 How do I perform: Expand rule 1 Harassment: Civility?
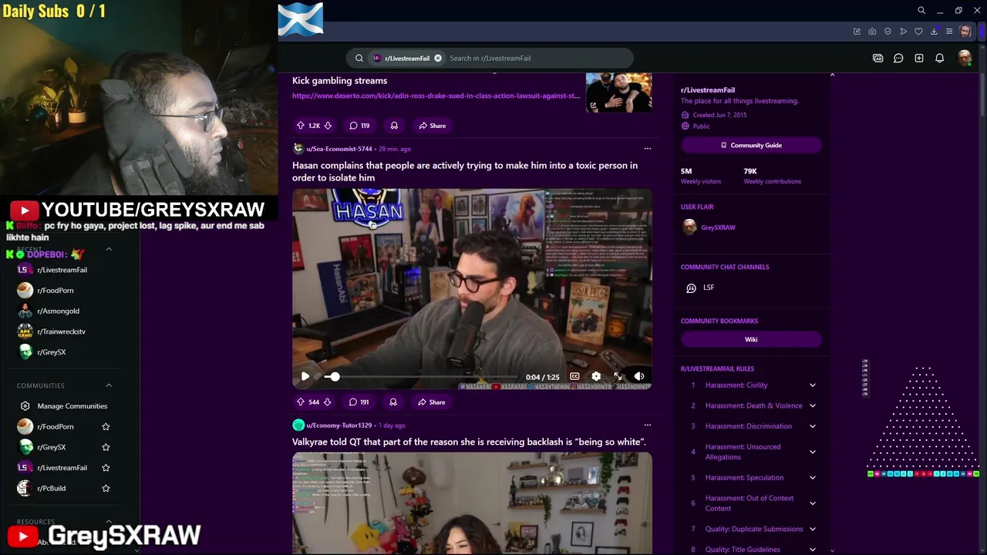click(x=812, y=385)
